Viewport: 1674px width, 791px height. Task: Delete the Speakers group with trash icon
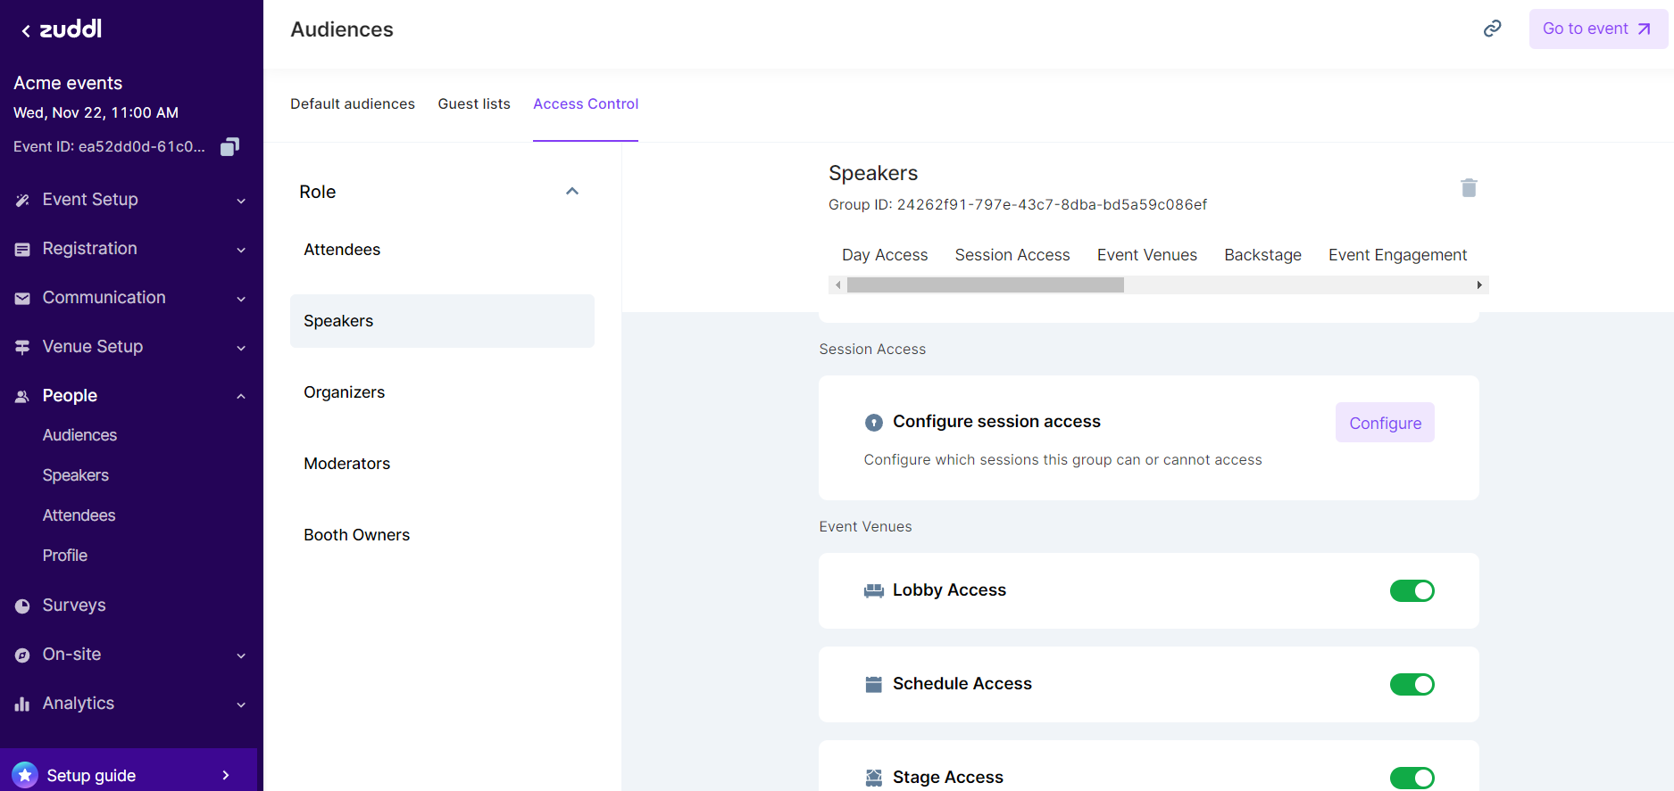pyautogui.click(x=1469, y=187)
